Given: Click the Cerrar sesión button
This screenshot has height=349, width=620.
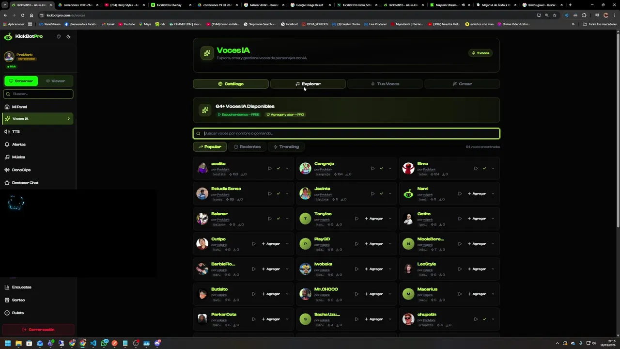Looking at the screenshot, I should click(x=38, y=330).
